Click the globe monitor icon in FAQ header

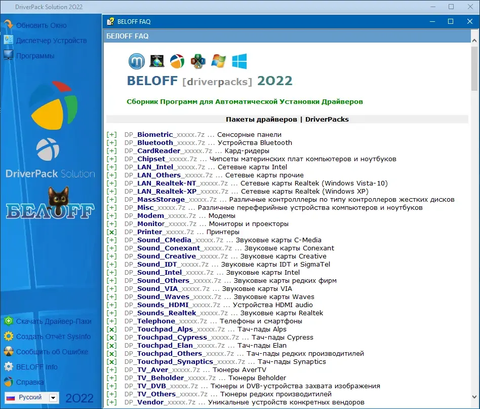[x=157, y=61]
